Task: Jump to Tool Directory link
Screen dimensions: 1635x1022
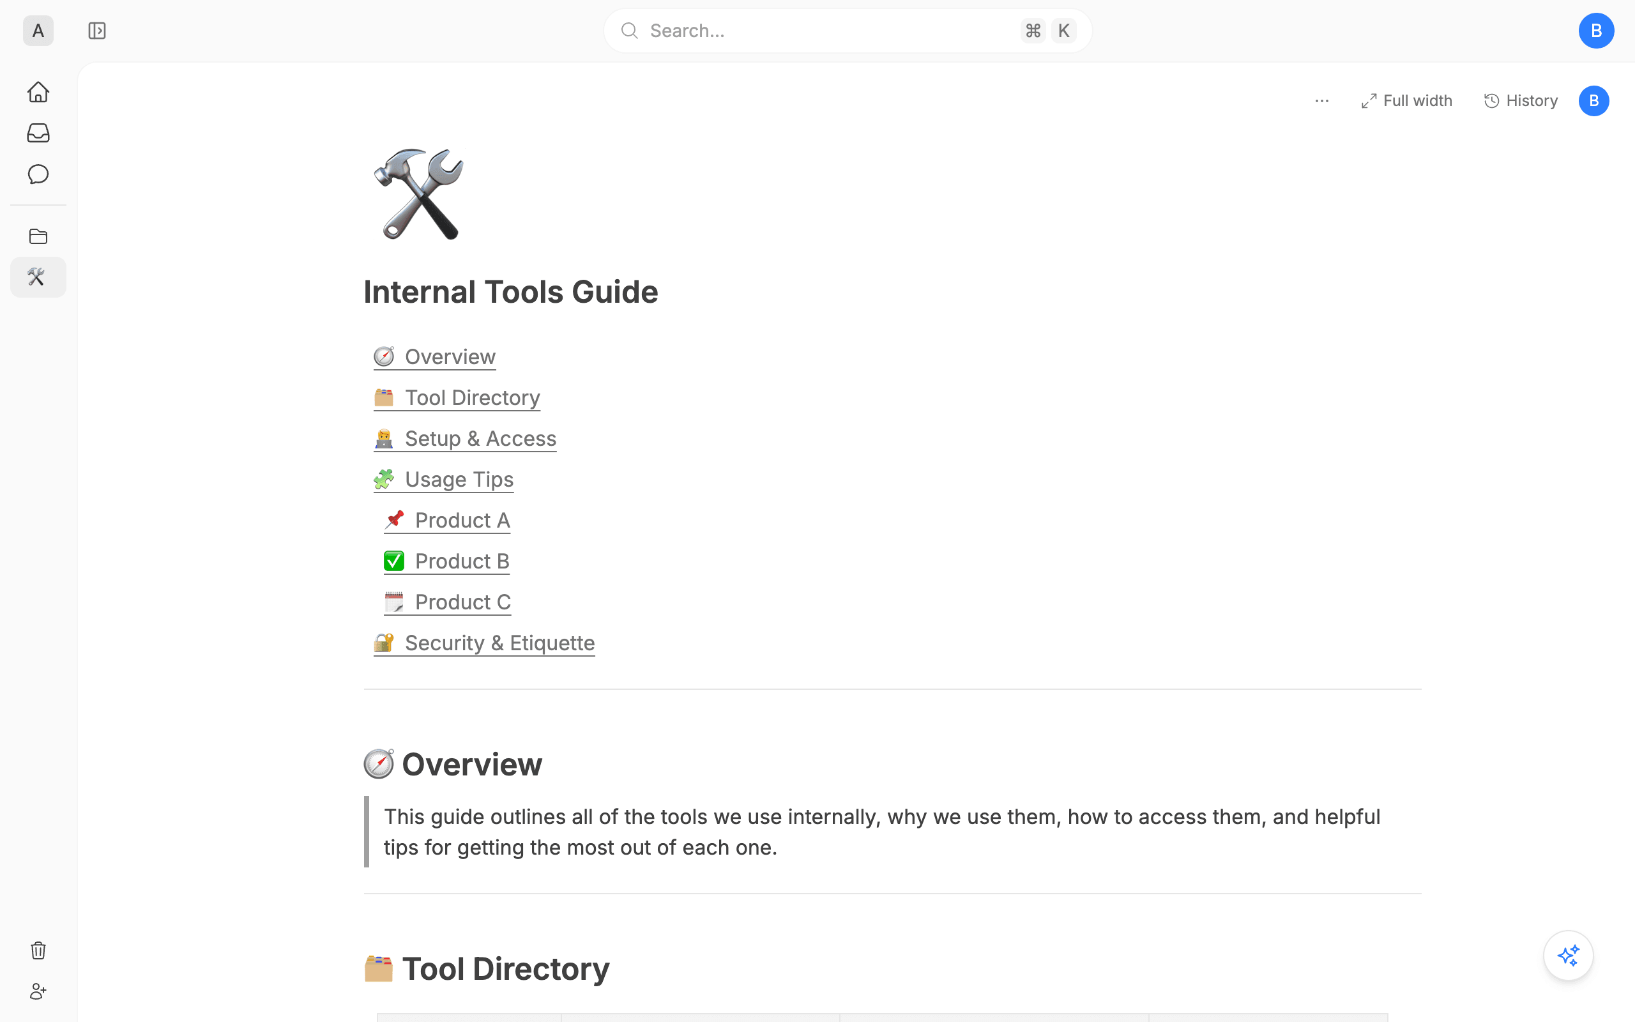Action: [x=457, y=397]
